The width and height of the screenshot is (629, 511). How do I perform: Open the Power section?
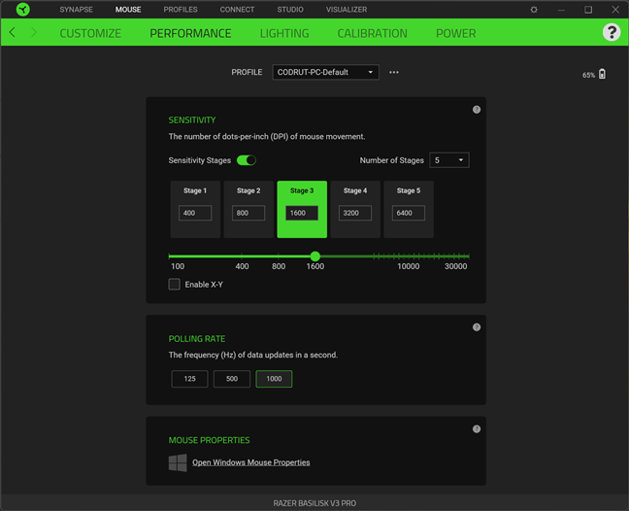(x=455, y=33)
